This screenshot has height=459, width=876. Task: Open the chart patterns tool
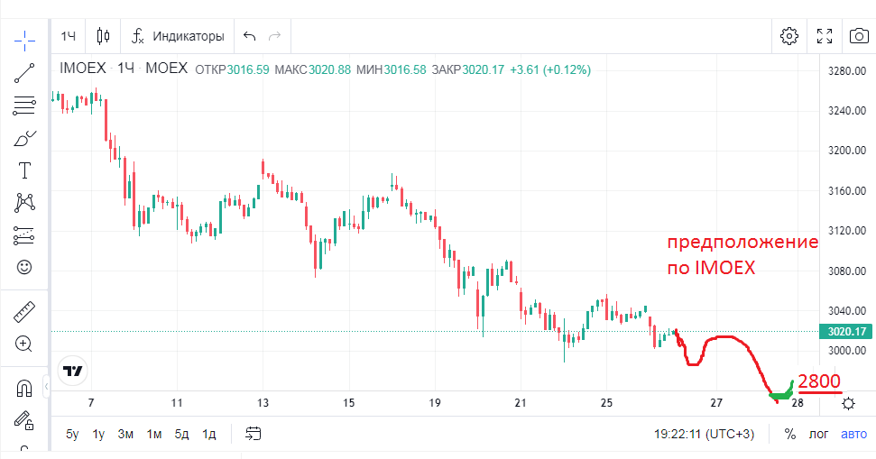click(x=24, y=203)
